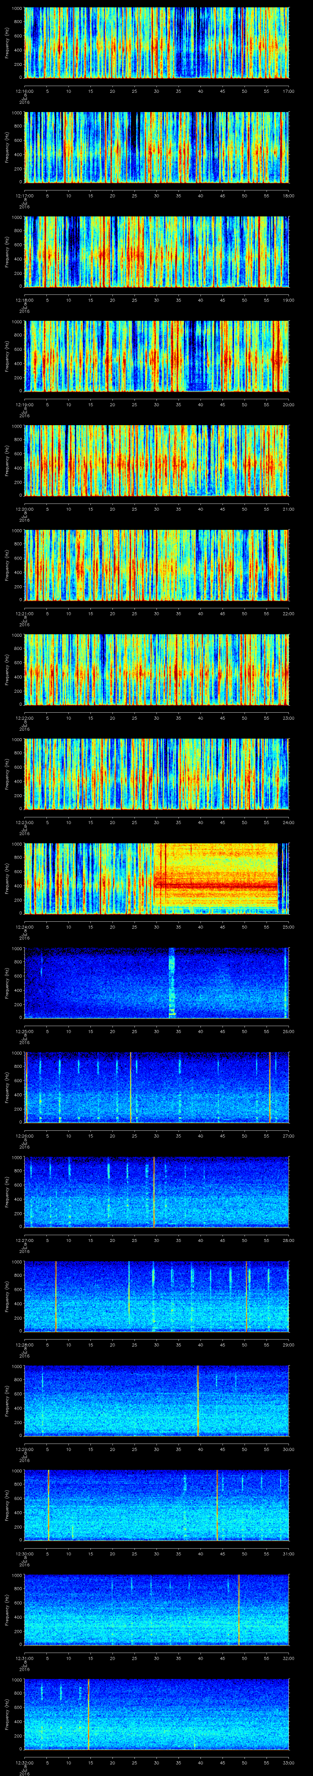
Task: Select the spectrogram panel starting at 12:18:00
Action: (157, 252)
